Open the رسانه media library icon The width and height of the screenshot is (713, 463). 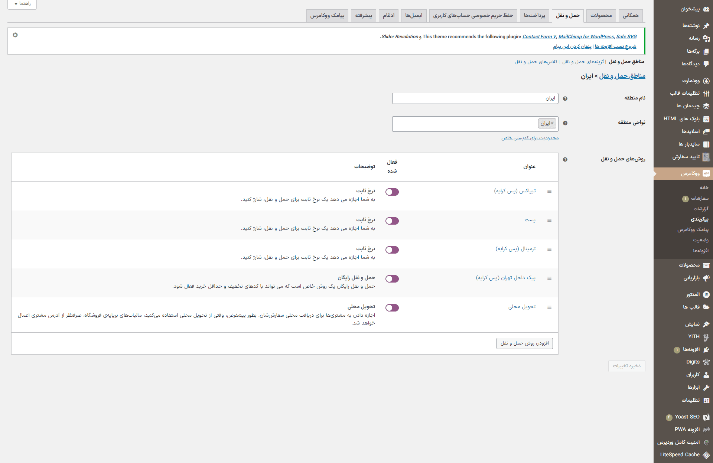(x=706, y=38)
